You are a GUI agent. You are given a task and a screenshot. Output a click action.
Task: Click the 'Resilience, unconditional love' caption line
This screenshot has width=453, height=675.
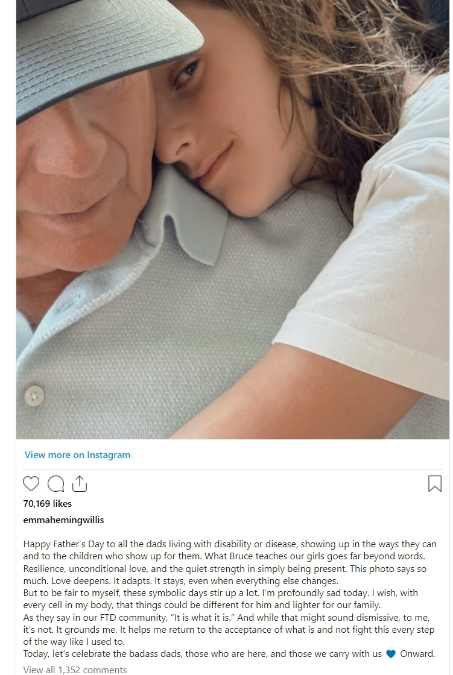click(x=224, y=569)
